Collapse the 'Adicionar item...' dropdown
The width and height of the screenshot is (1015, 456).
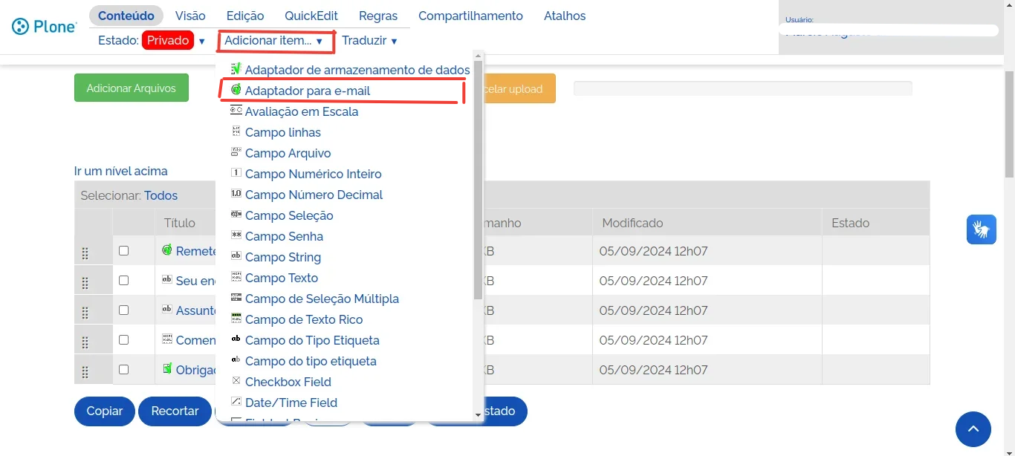pyautogui.click(x=273, y=41)
